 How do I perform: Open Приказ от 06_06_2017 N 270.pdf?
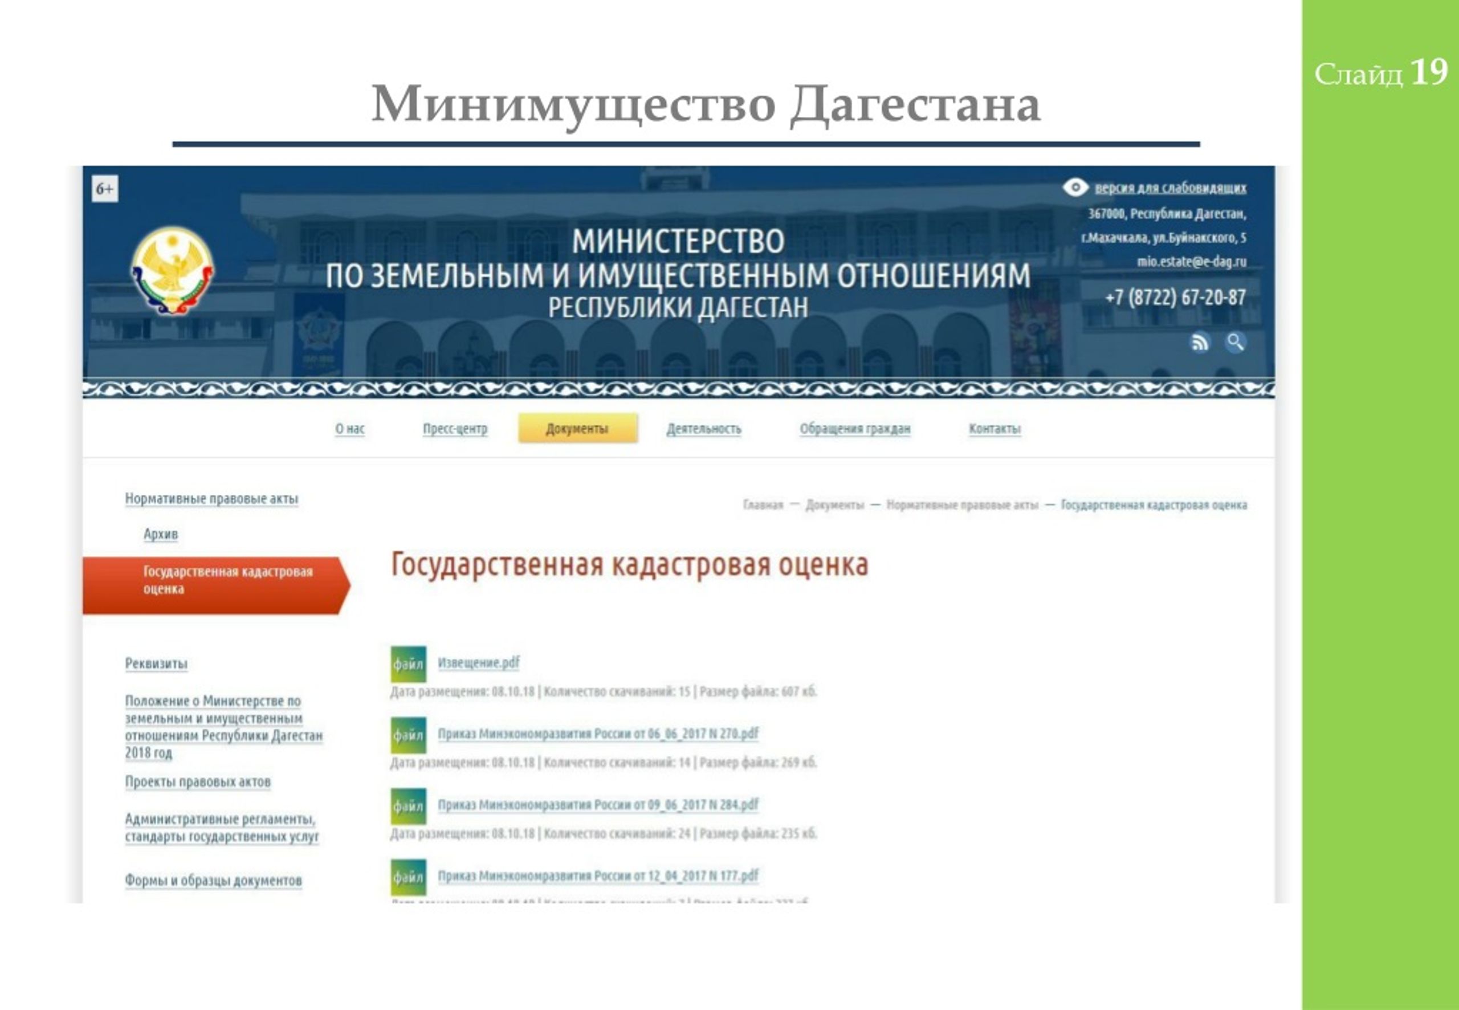tap(598, 734)
